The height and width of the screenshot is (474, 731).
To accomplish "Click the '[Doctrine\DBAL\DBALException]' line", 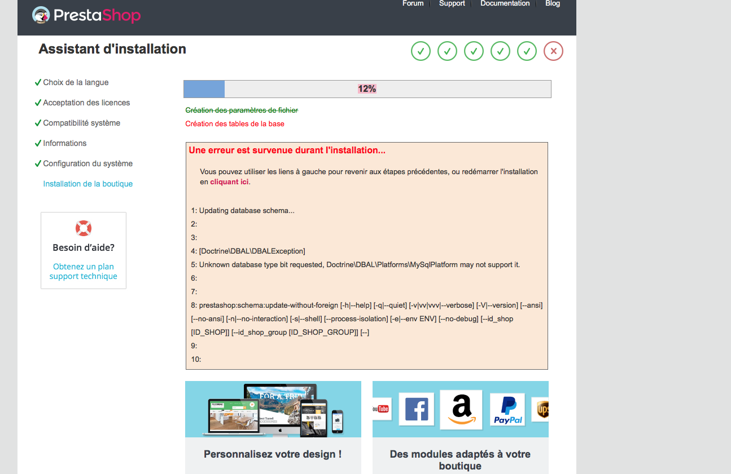I will tap(248, 251).
